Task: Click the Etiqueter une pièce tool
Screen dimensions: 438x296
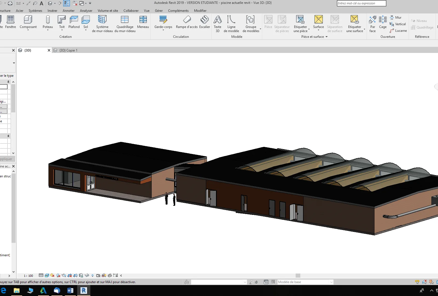Action: point(300,24)
